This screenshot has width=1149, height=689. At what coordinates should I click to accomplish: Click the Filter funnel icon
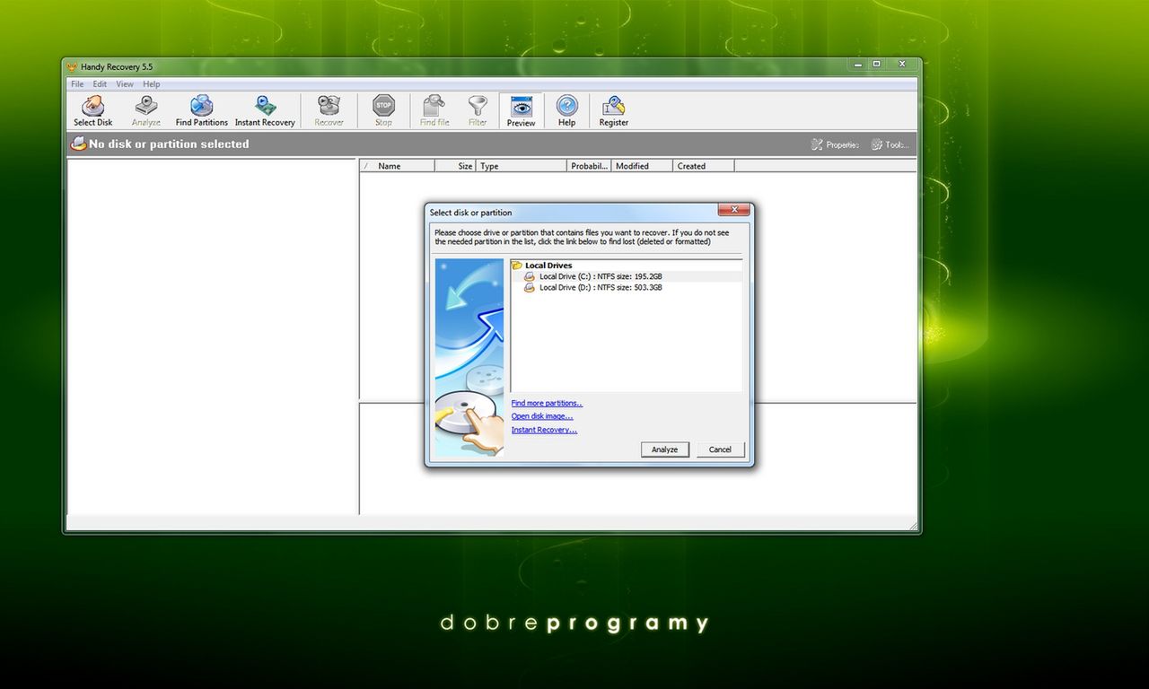[478, 106]
